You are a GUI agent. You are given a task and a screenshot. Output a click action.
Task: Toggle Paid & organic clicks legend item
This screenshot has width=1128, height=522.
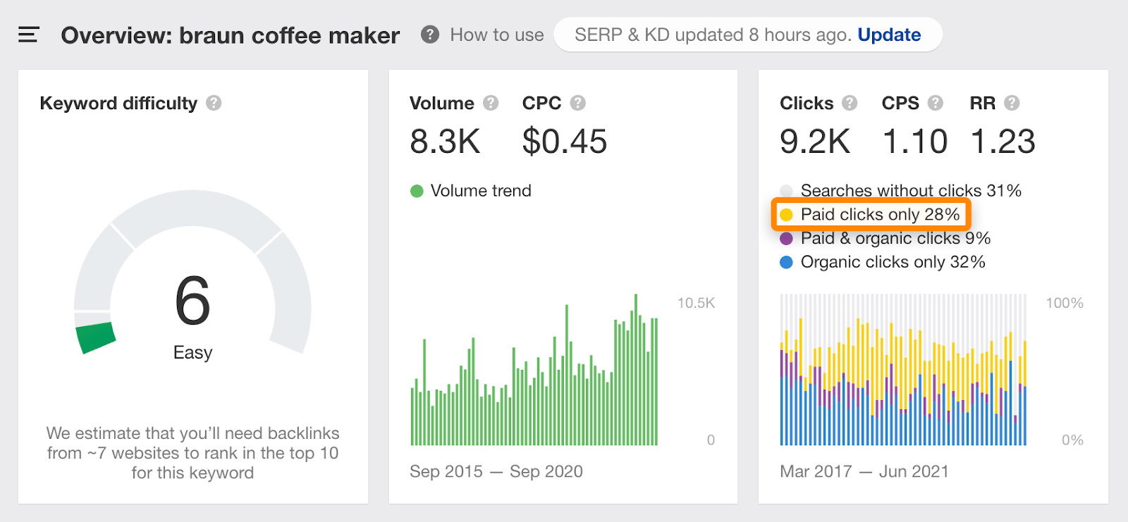pyautogui.click(x=895, y=239)
